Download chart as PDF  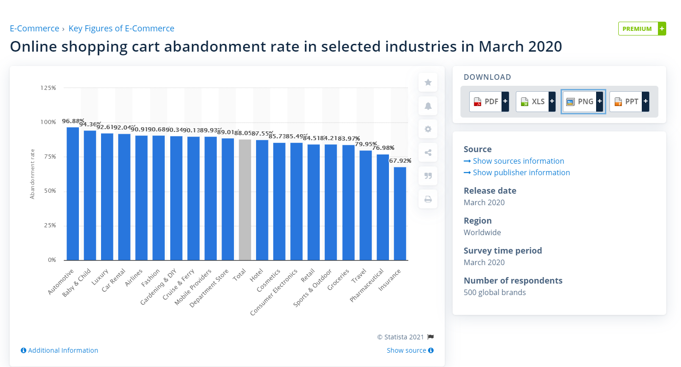pyautogui.click(x=489, y=101)
